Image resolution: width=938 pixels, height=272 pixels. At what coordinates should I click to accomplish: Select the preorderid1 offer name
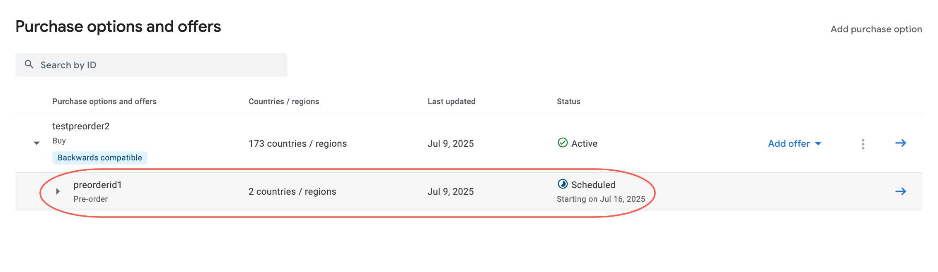(x=98, y=185)
